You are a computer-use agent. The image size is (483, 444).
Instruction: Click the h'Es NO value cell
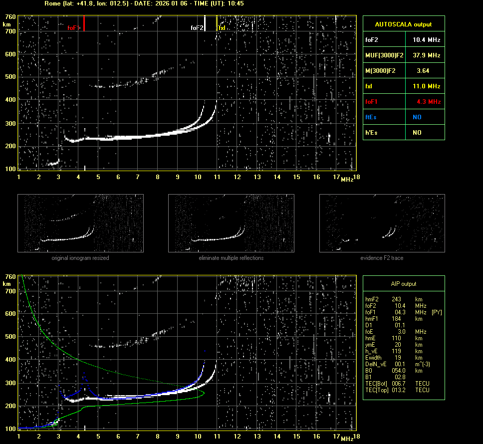click(417, 132)
